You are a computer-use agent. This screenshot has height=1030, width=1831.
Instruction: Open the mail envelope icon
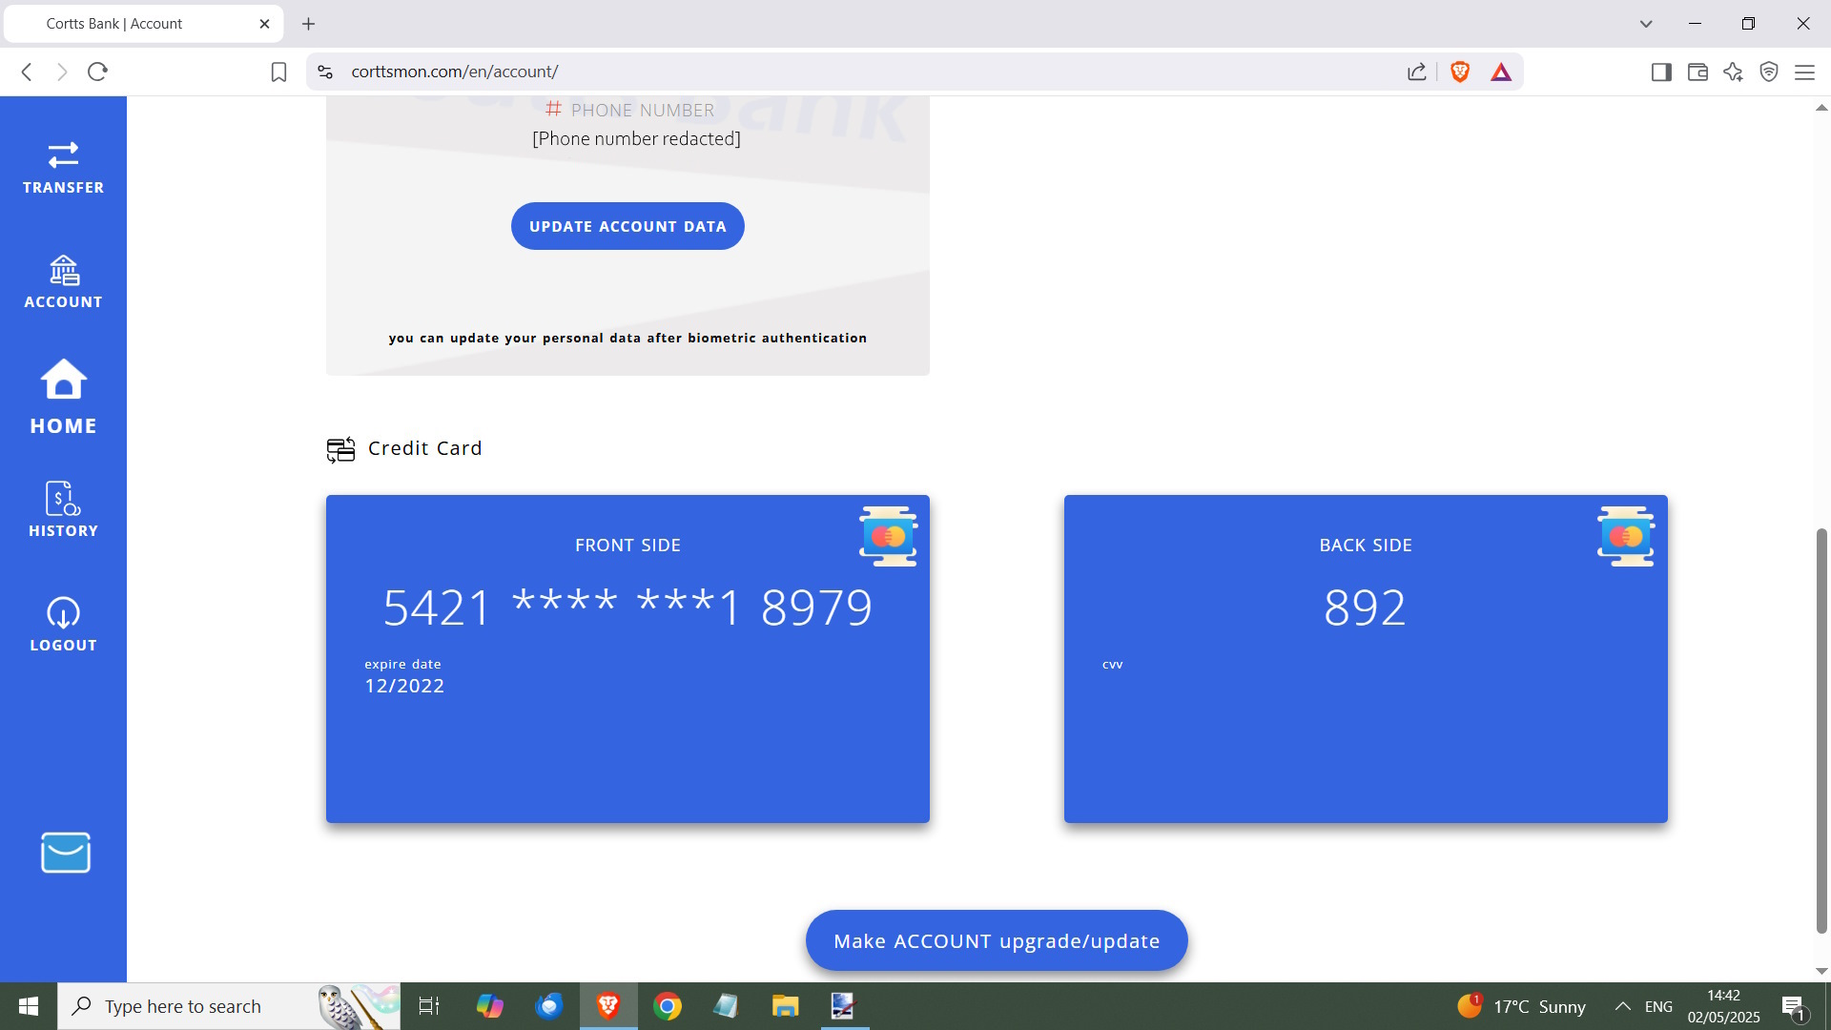pos(65,853)
